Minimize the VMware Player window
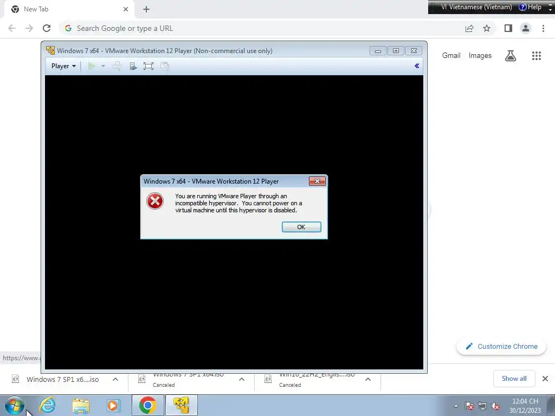Viewport: 555px width, 416px height. click(378, 50)
